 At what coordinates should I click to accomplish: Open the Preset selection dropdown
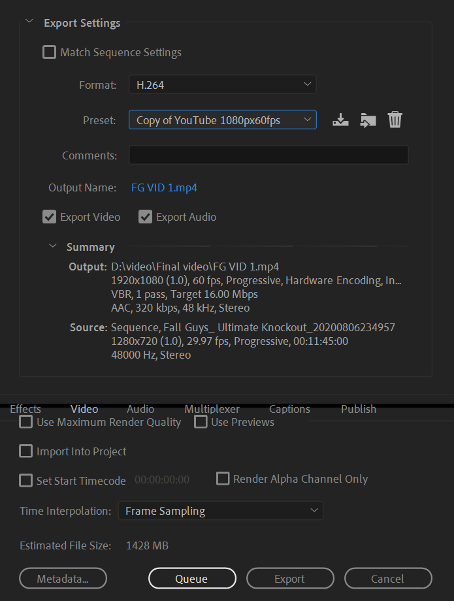[222, 120]
